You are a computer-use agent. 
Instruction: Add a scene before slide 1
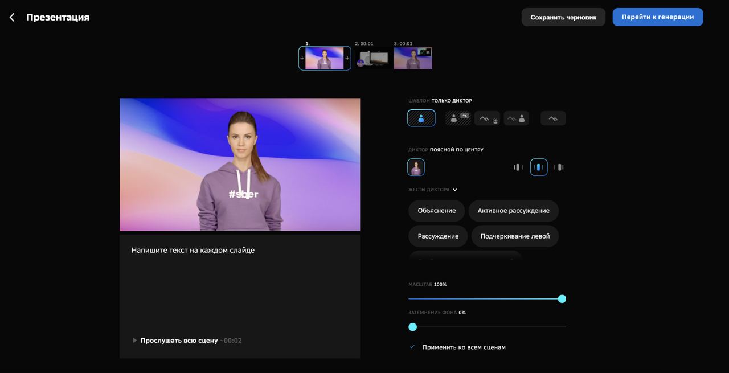(x=302, y=58)
